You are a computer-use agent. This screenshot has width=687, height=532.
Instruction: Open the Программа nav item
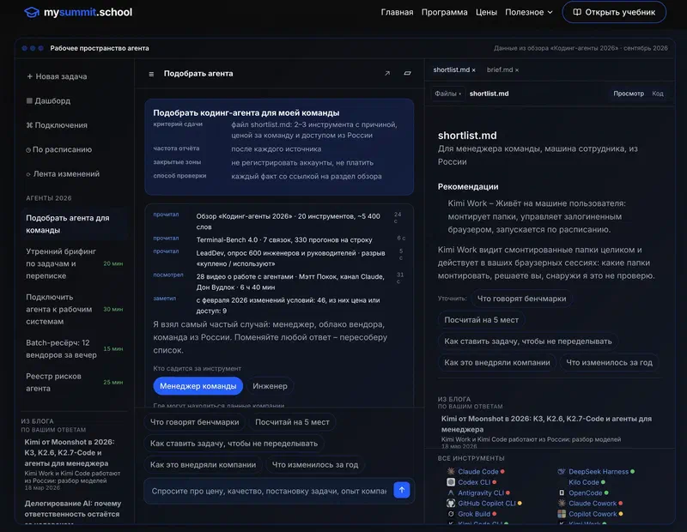444,12
